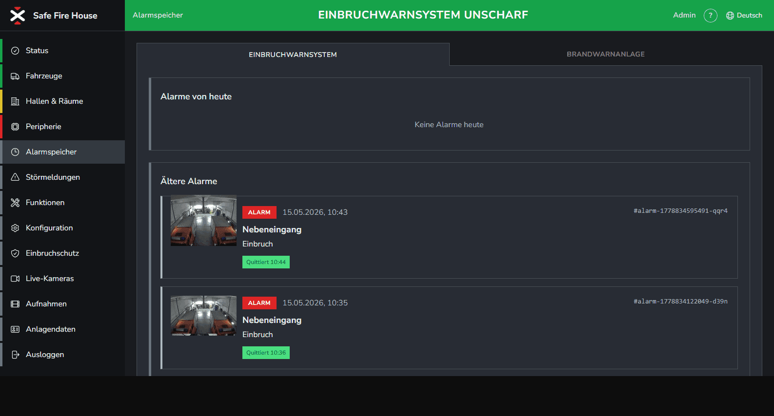774x416 pixels.
Task: Click the Funktionen tools icon
Action: (x=15, y=203)
